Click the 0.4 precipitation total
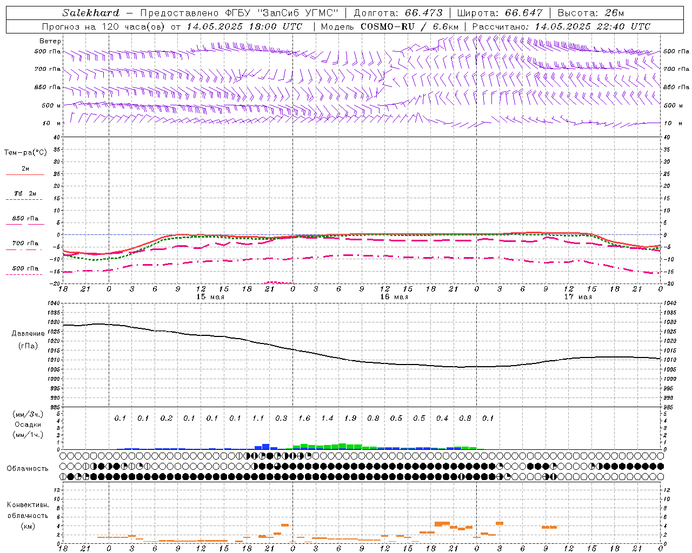 coord(442,418)
